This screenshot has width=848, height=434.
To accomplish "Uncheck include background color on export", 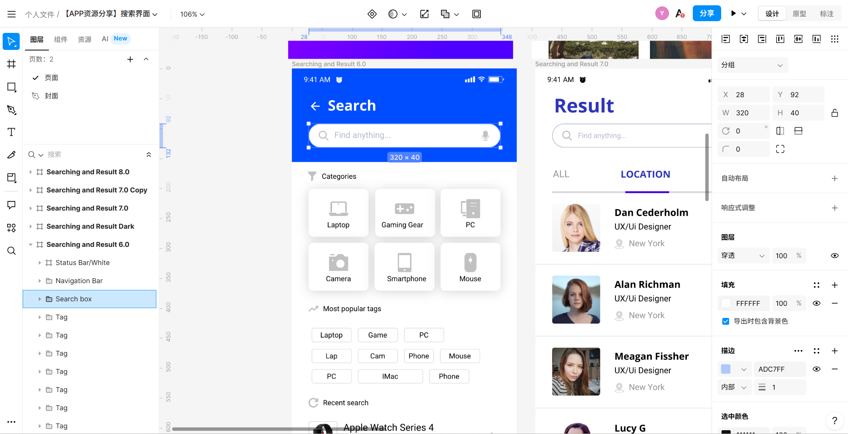I will pos(725,321).
